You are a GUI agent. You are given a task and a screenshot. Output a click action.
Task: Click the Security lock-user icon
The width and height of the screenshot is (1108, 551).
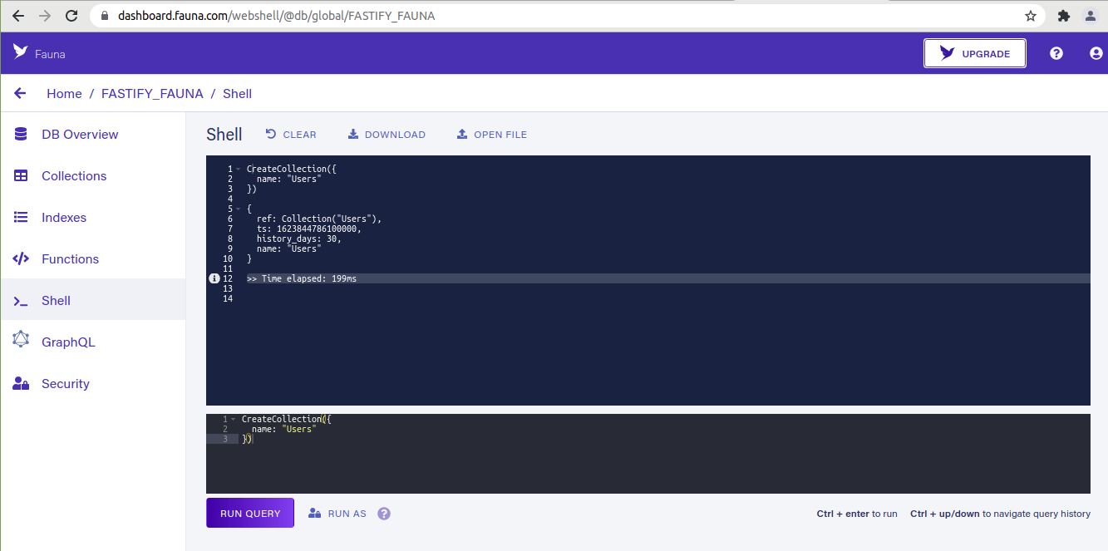(x=21, y=384)
